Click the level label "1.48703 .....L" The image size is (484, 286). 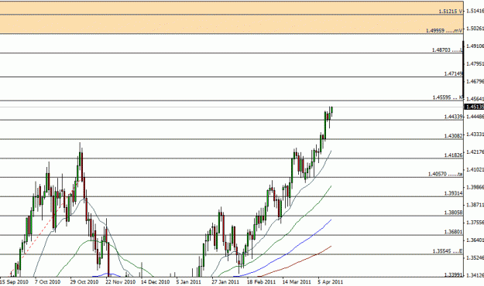(448, 49)
